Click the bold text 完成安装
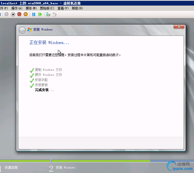The image size is (194, 173). [x=42, y=90]
